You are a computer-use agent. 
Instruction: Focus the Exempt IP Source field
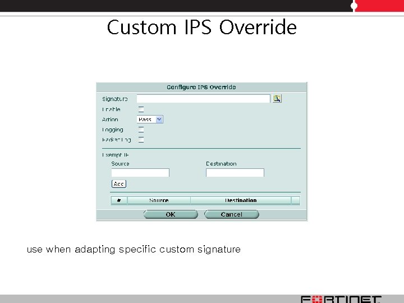pyautogui.click(x=140, y=173)
